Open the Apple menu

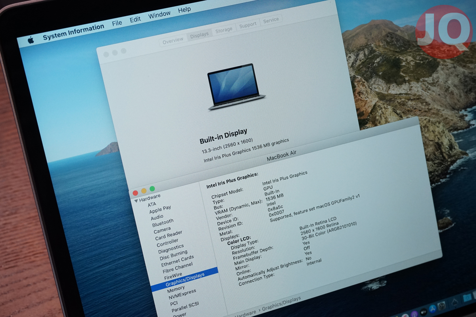click(31, 40)
